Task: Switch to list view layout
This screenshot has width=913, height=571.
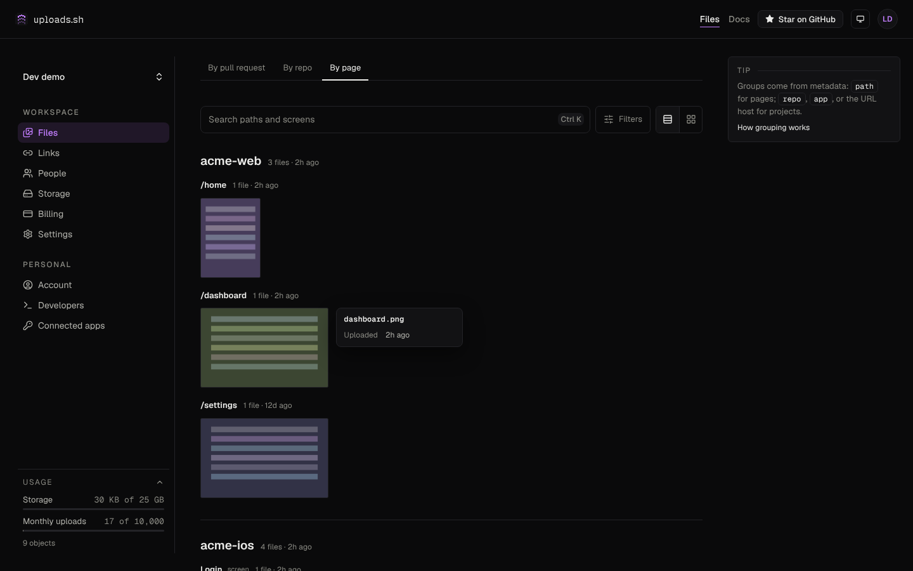Action: click(668, 119)
